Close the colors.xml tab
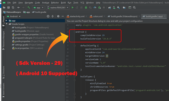This screenshot has height=101, width=169. (104, 16)
